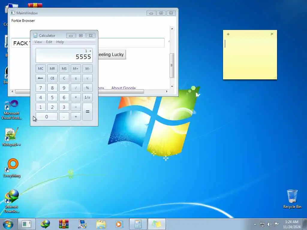Open Windows Media Player from the taskbar

(x=119, y=224)
